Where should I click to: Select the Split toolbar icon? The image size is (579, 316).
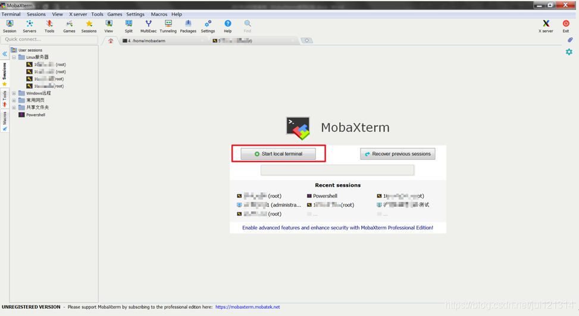pos(129,27)
